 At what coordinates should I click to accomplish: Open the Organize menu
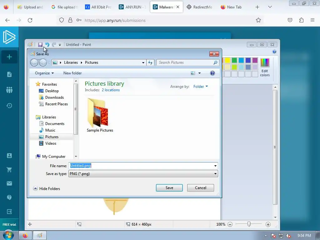click(x=44, y=73)
